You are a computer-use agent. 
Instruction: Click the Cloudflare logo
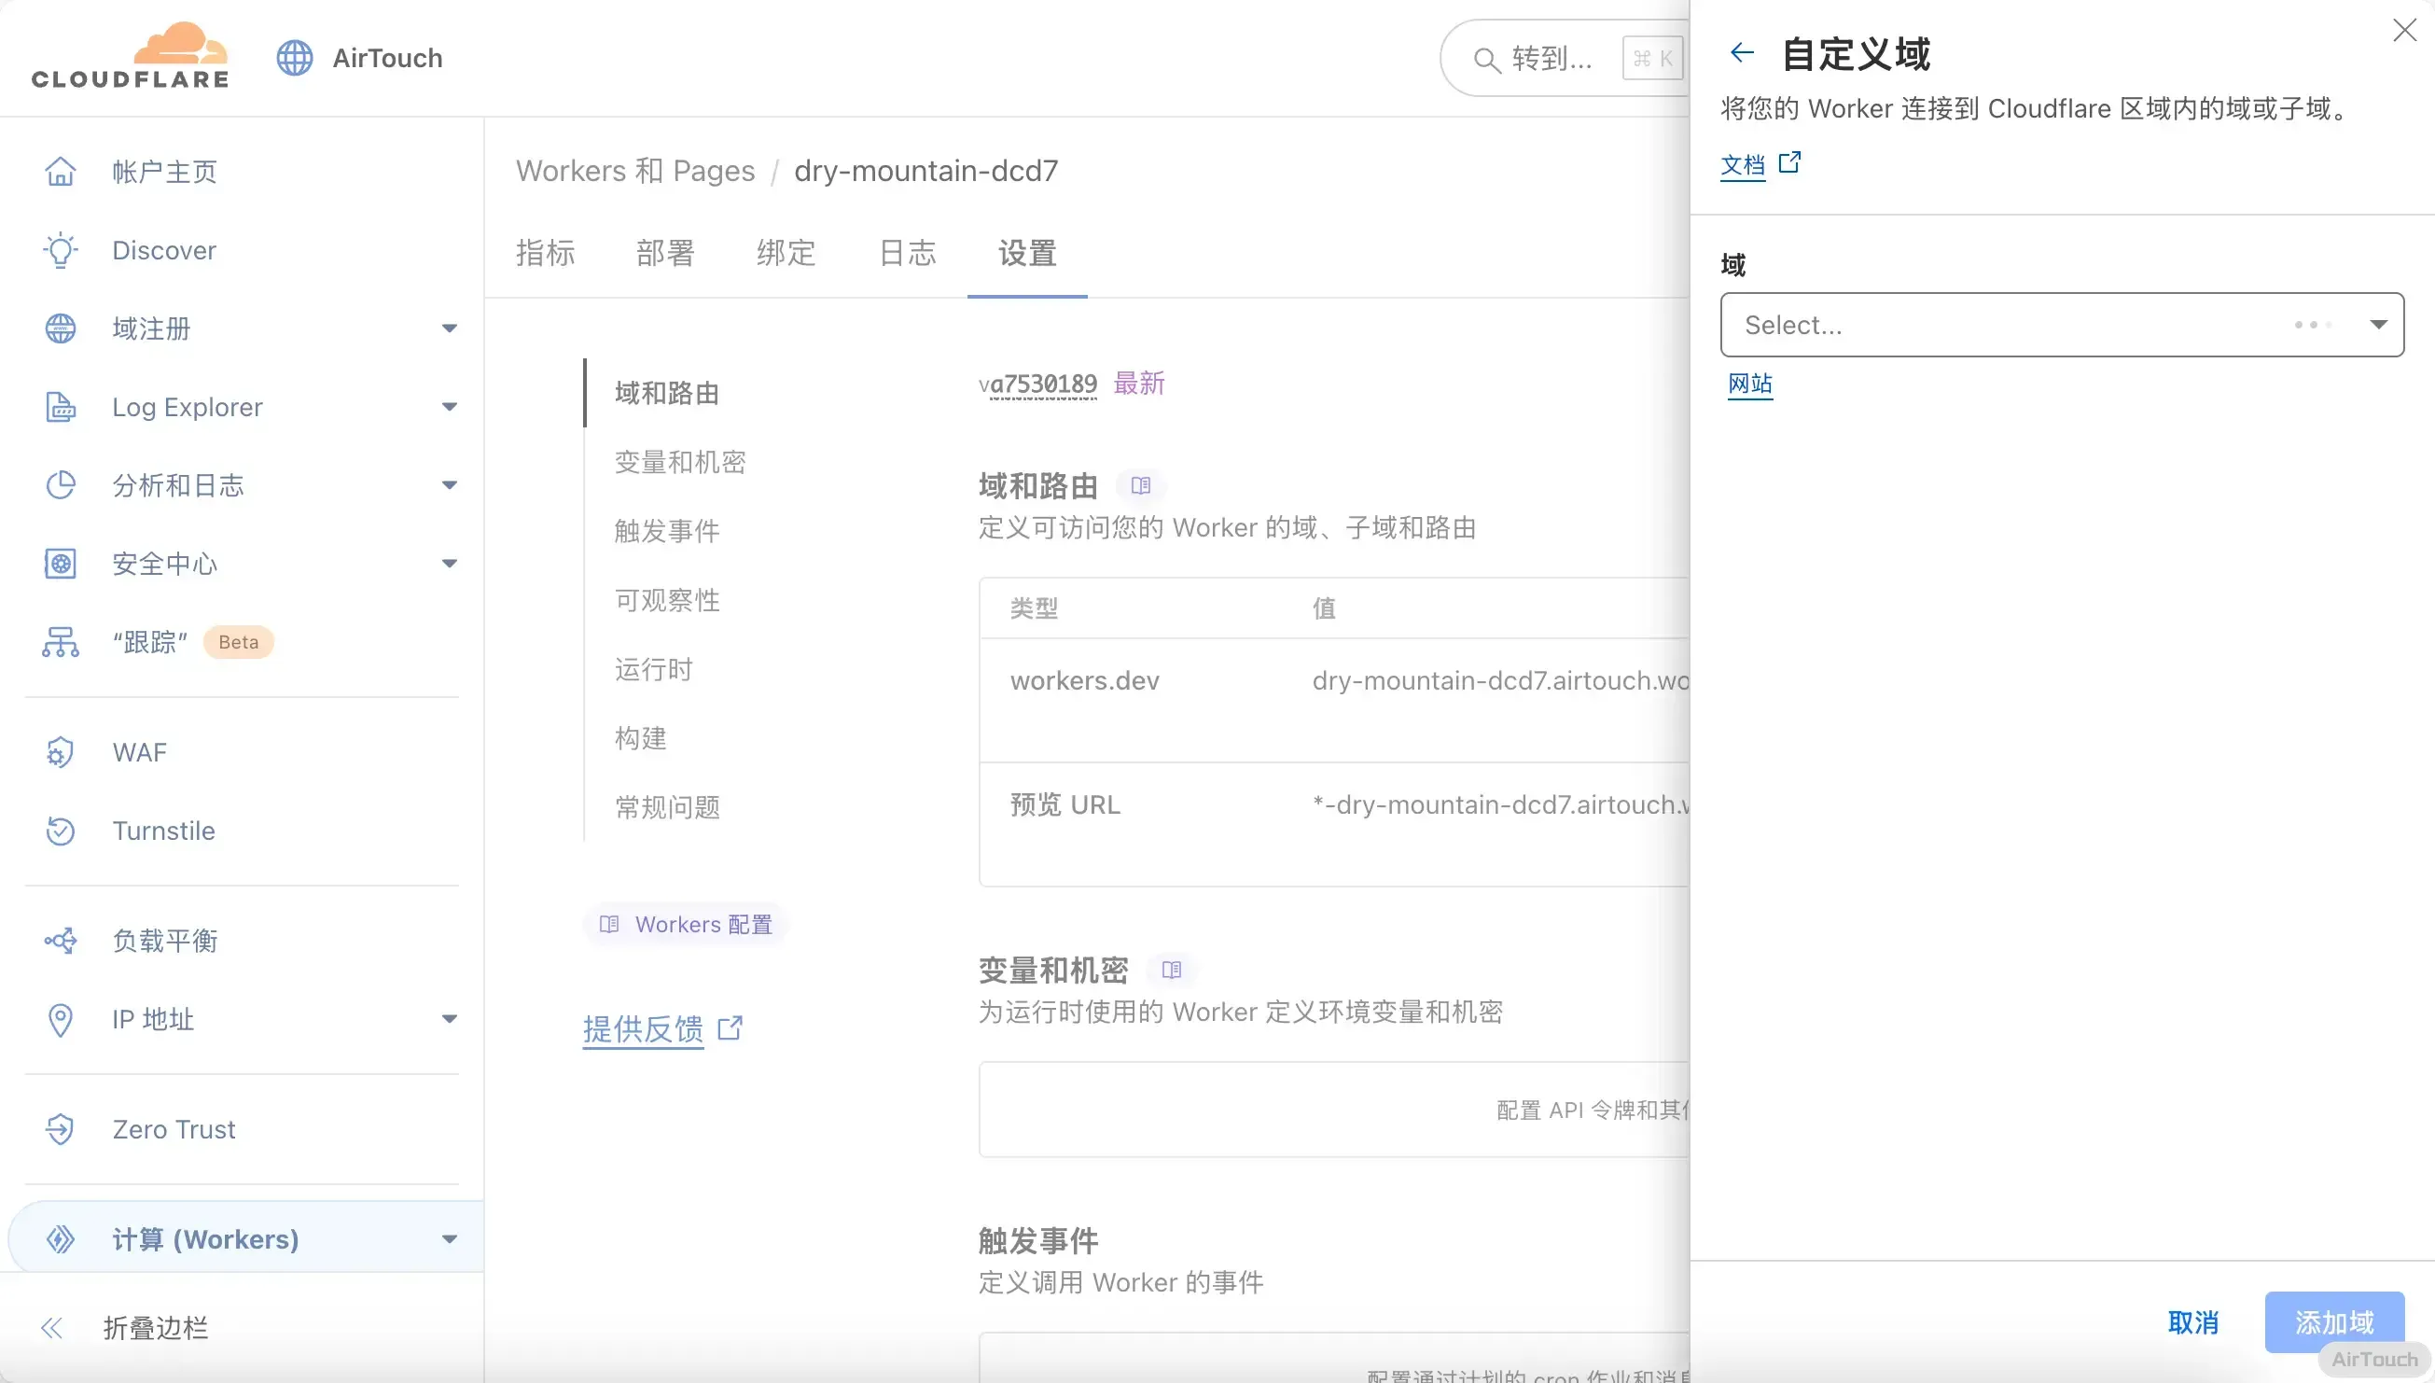click(x=130, y=56)
